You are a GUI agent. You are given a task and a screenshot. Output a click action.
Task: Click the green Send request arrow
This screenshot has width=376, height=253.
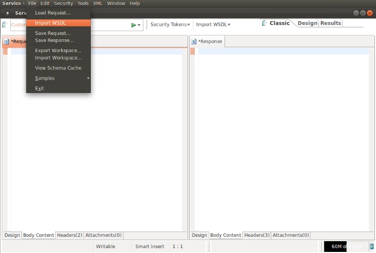click(x=134, y=25)
